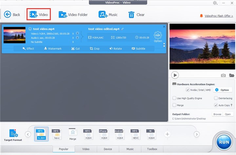Switch to the Popular tab
This screenshot has height=155, width=236.
(64, 149)
